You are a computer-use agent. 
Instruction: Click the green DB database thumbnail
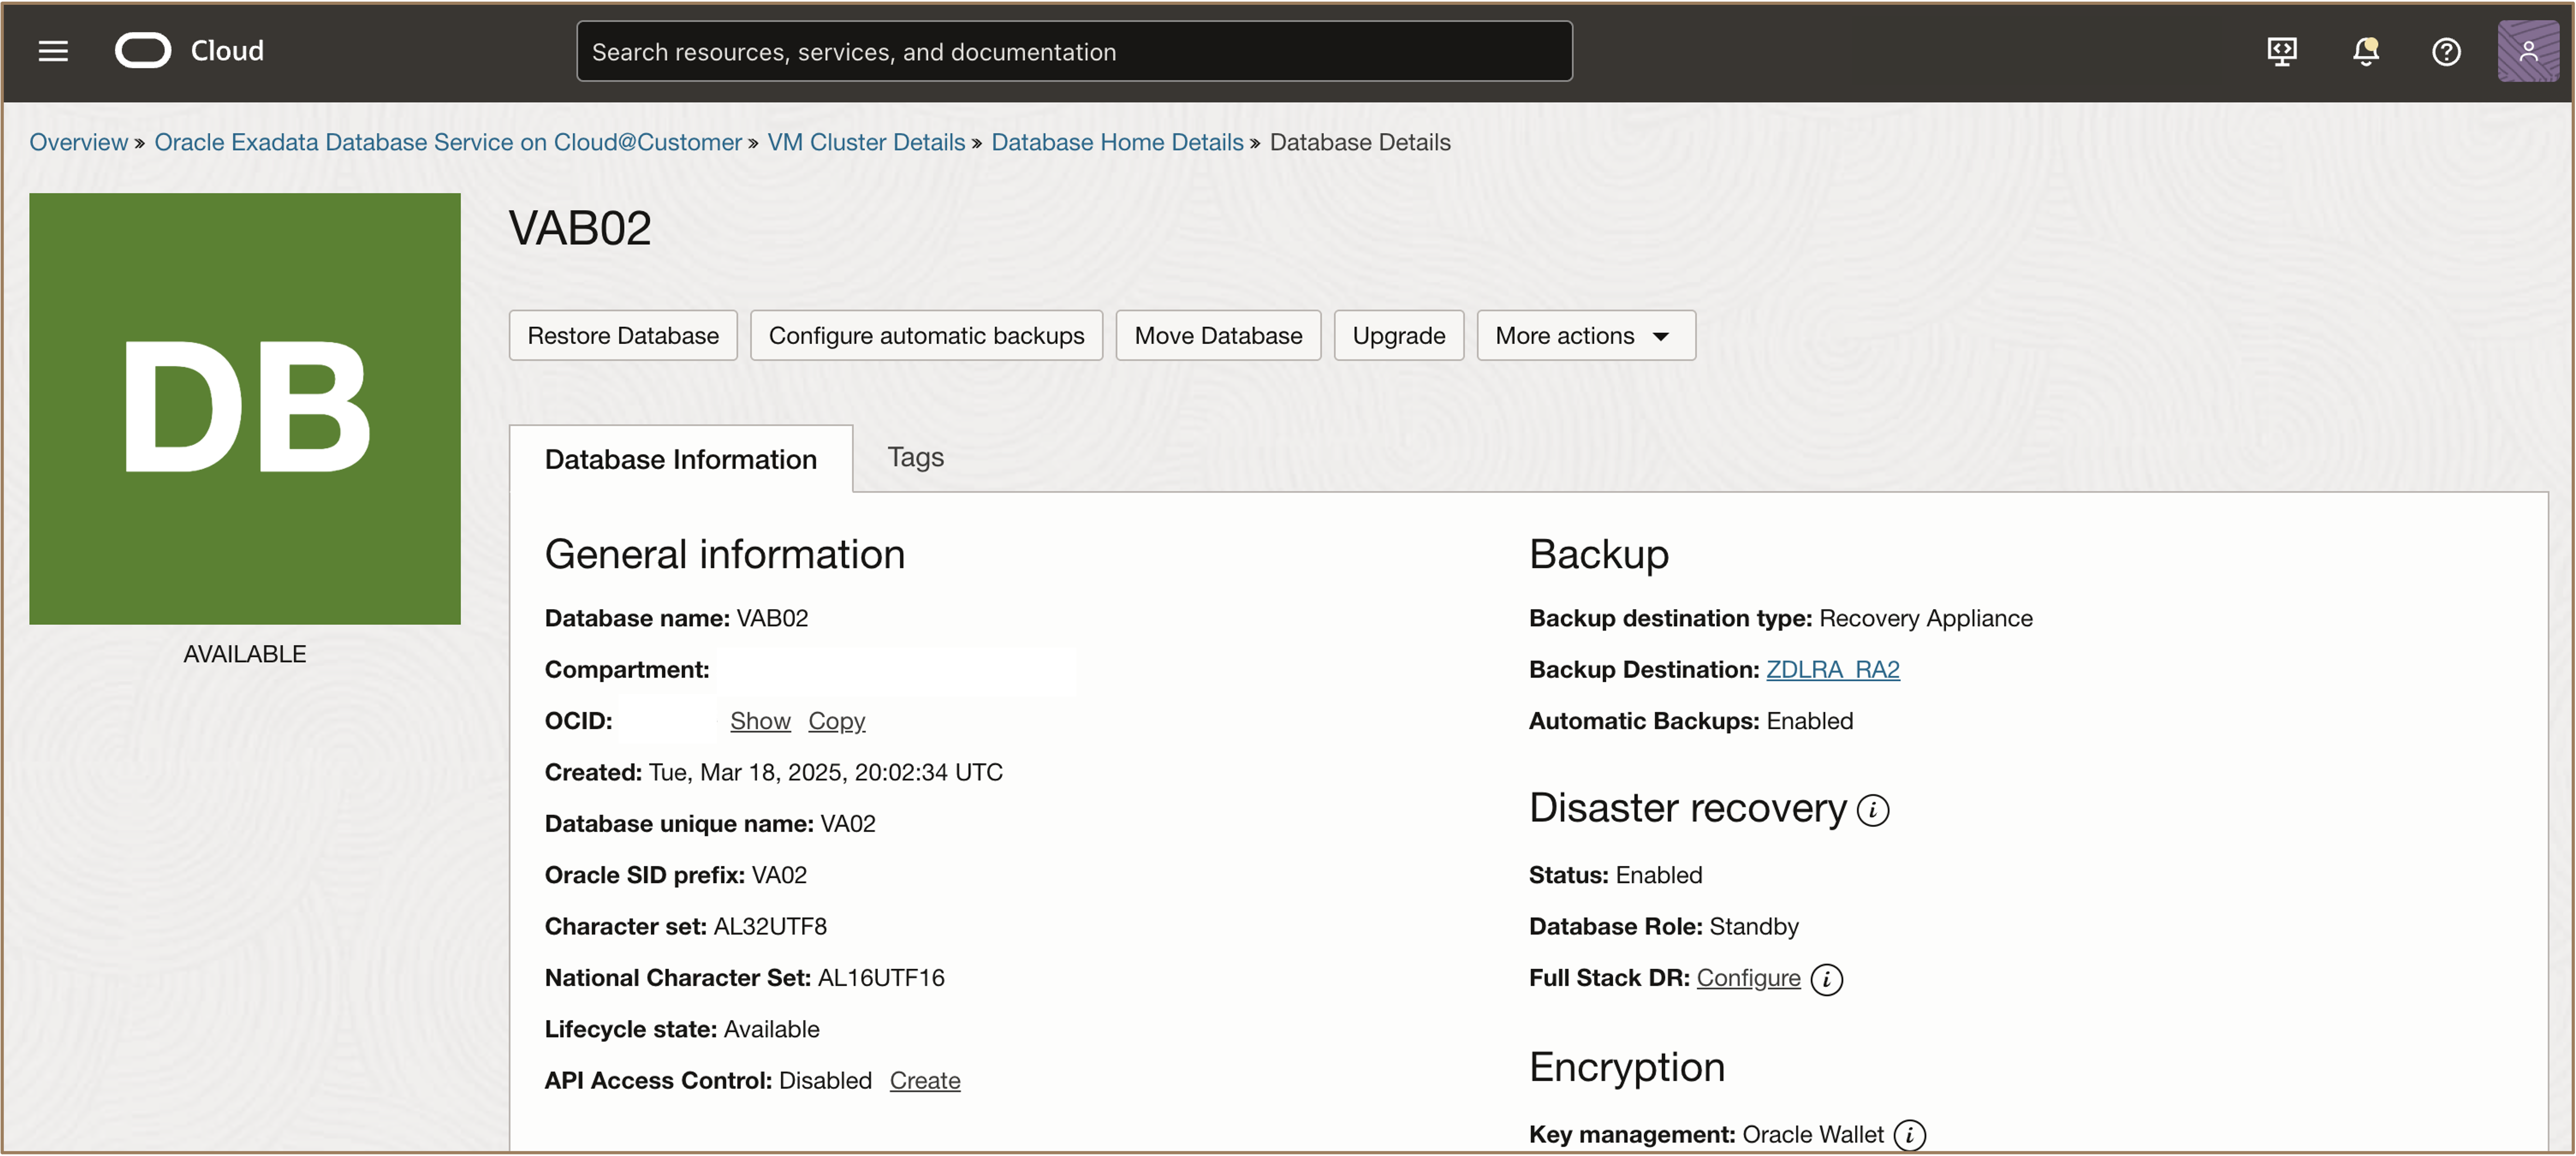click(x=245, y=409)
